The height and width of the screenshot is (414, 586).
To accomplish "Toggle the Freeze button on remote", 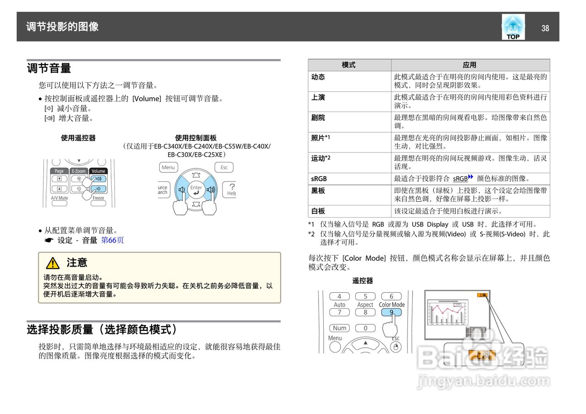I will [x=98, y=203].
